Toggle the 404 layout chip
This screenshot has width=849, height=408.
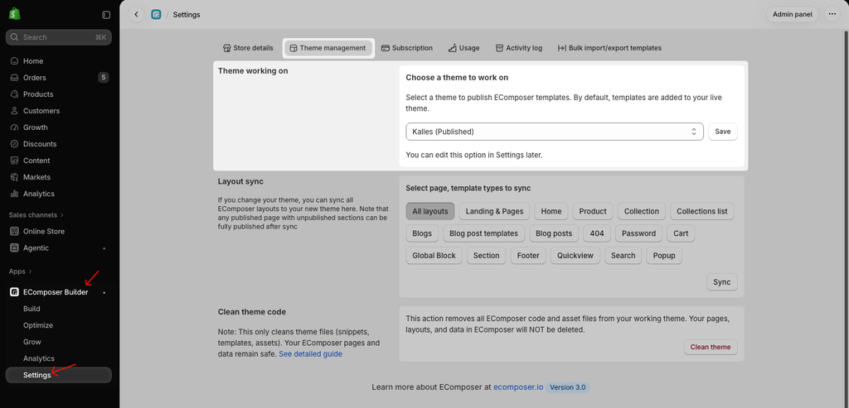597,233
